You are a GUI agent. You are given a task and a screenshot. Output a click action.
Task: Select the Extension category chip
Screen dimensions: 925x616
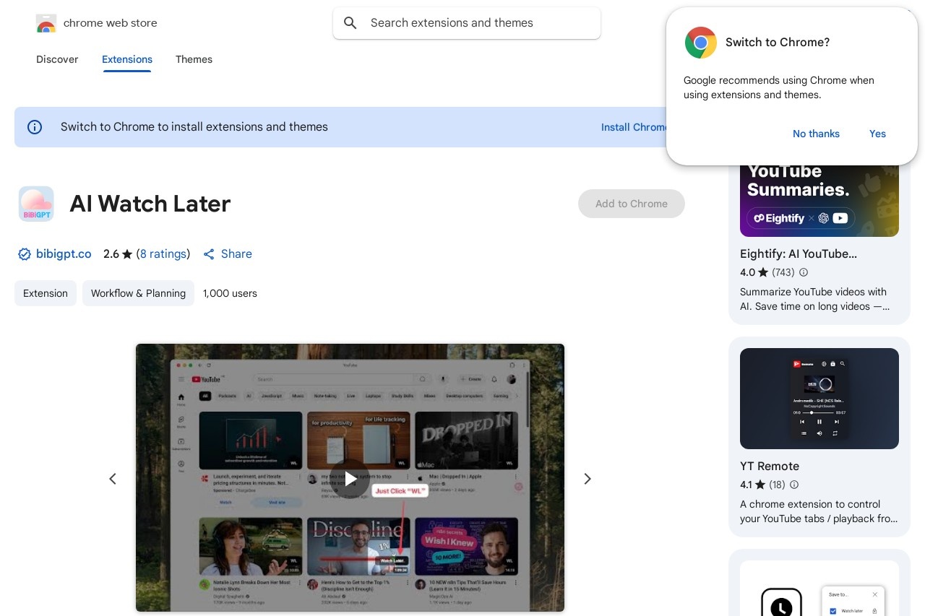(x=46, y=293)
